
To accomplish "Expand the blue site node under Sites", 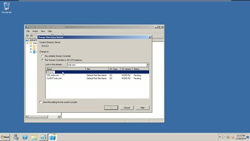I will point(31,52).
